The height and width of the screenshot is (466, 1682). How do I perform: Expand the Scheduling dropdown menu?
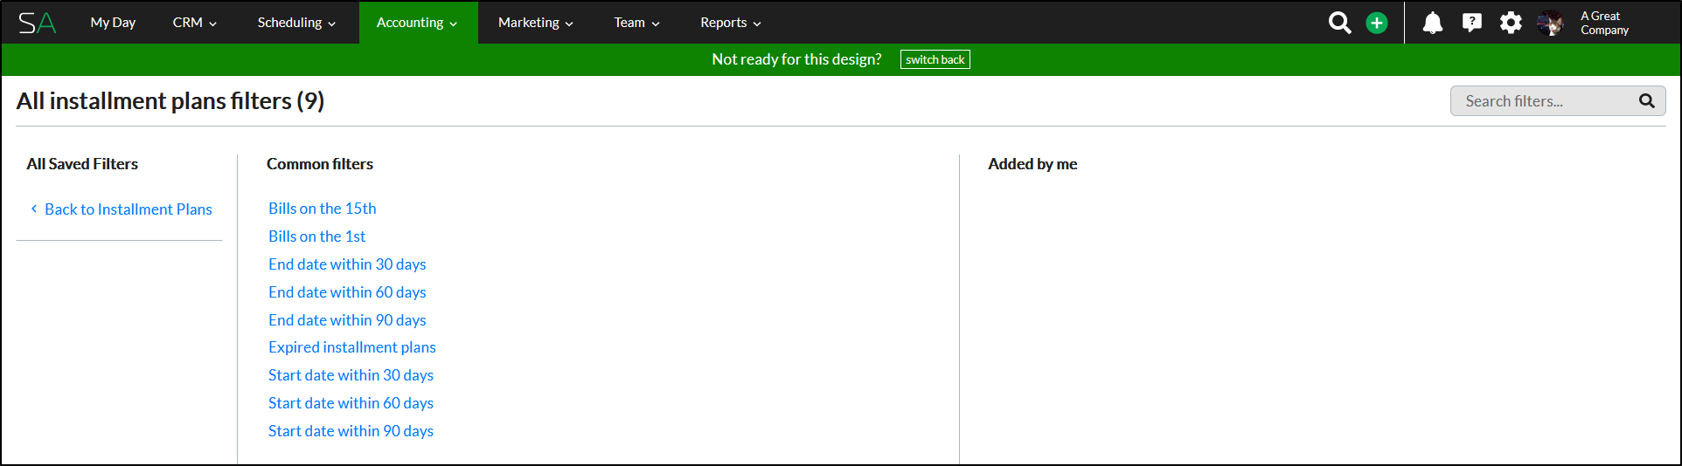296,23
